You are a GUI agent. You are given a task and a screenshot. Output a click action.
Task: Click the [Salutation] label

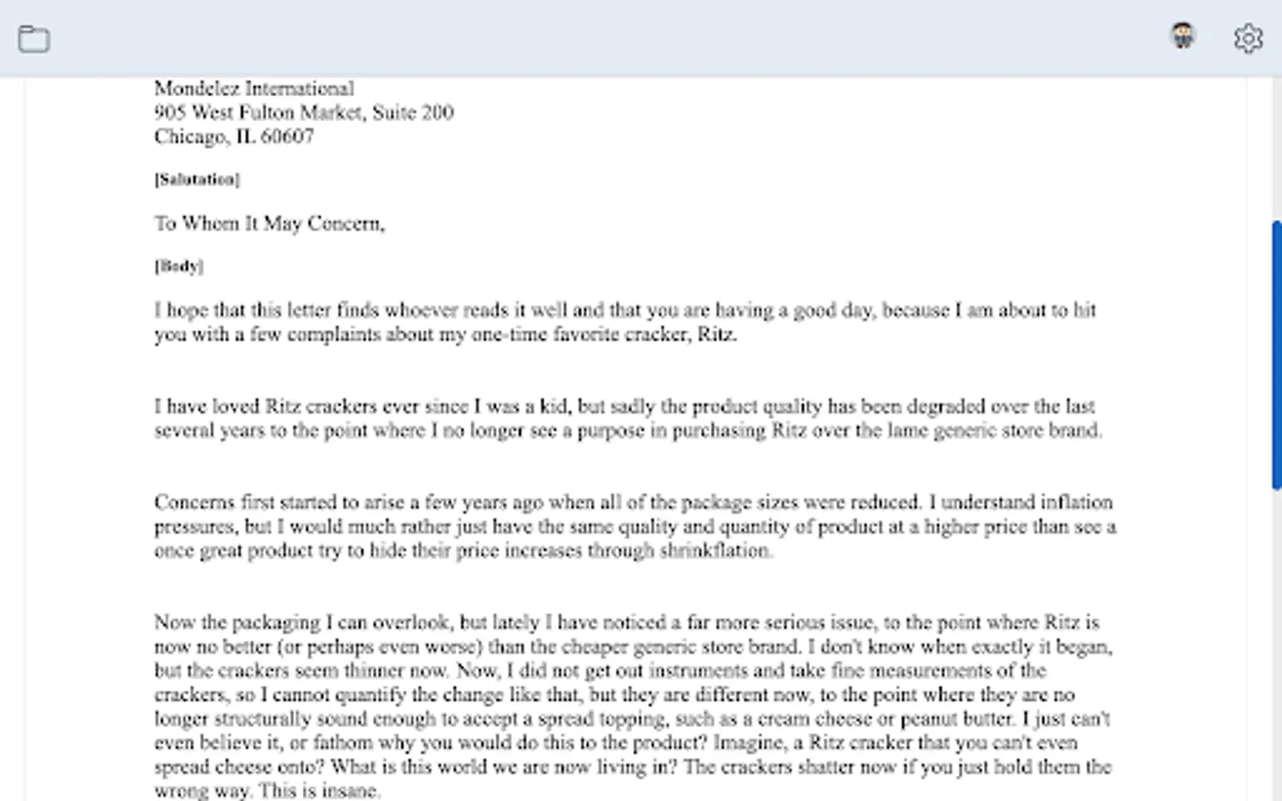pyautogui.click(x=197, y=179)
